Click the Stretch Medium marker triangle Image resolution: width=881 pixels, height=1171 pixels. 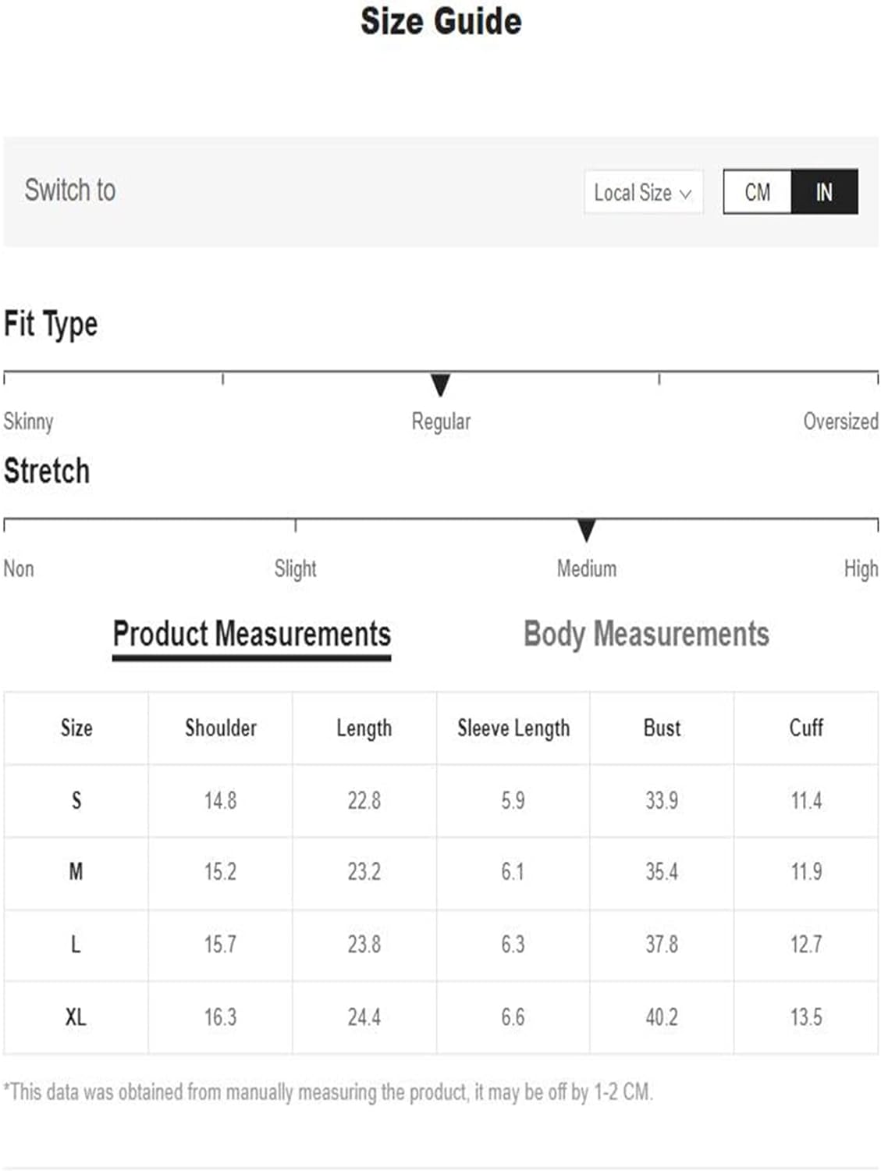(586, 530)
